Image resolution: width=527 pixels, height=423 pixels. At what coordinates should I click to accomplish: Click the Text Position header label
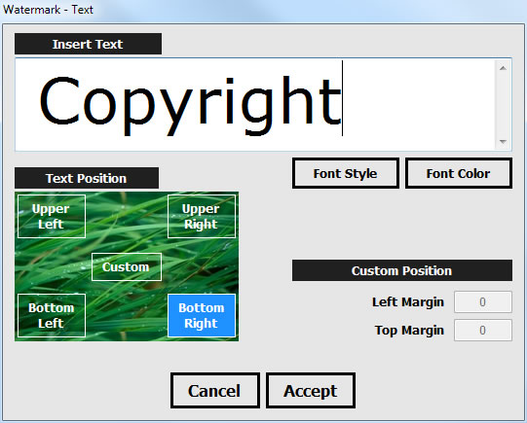(87, 178)
